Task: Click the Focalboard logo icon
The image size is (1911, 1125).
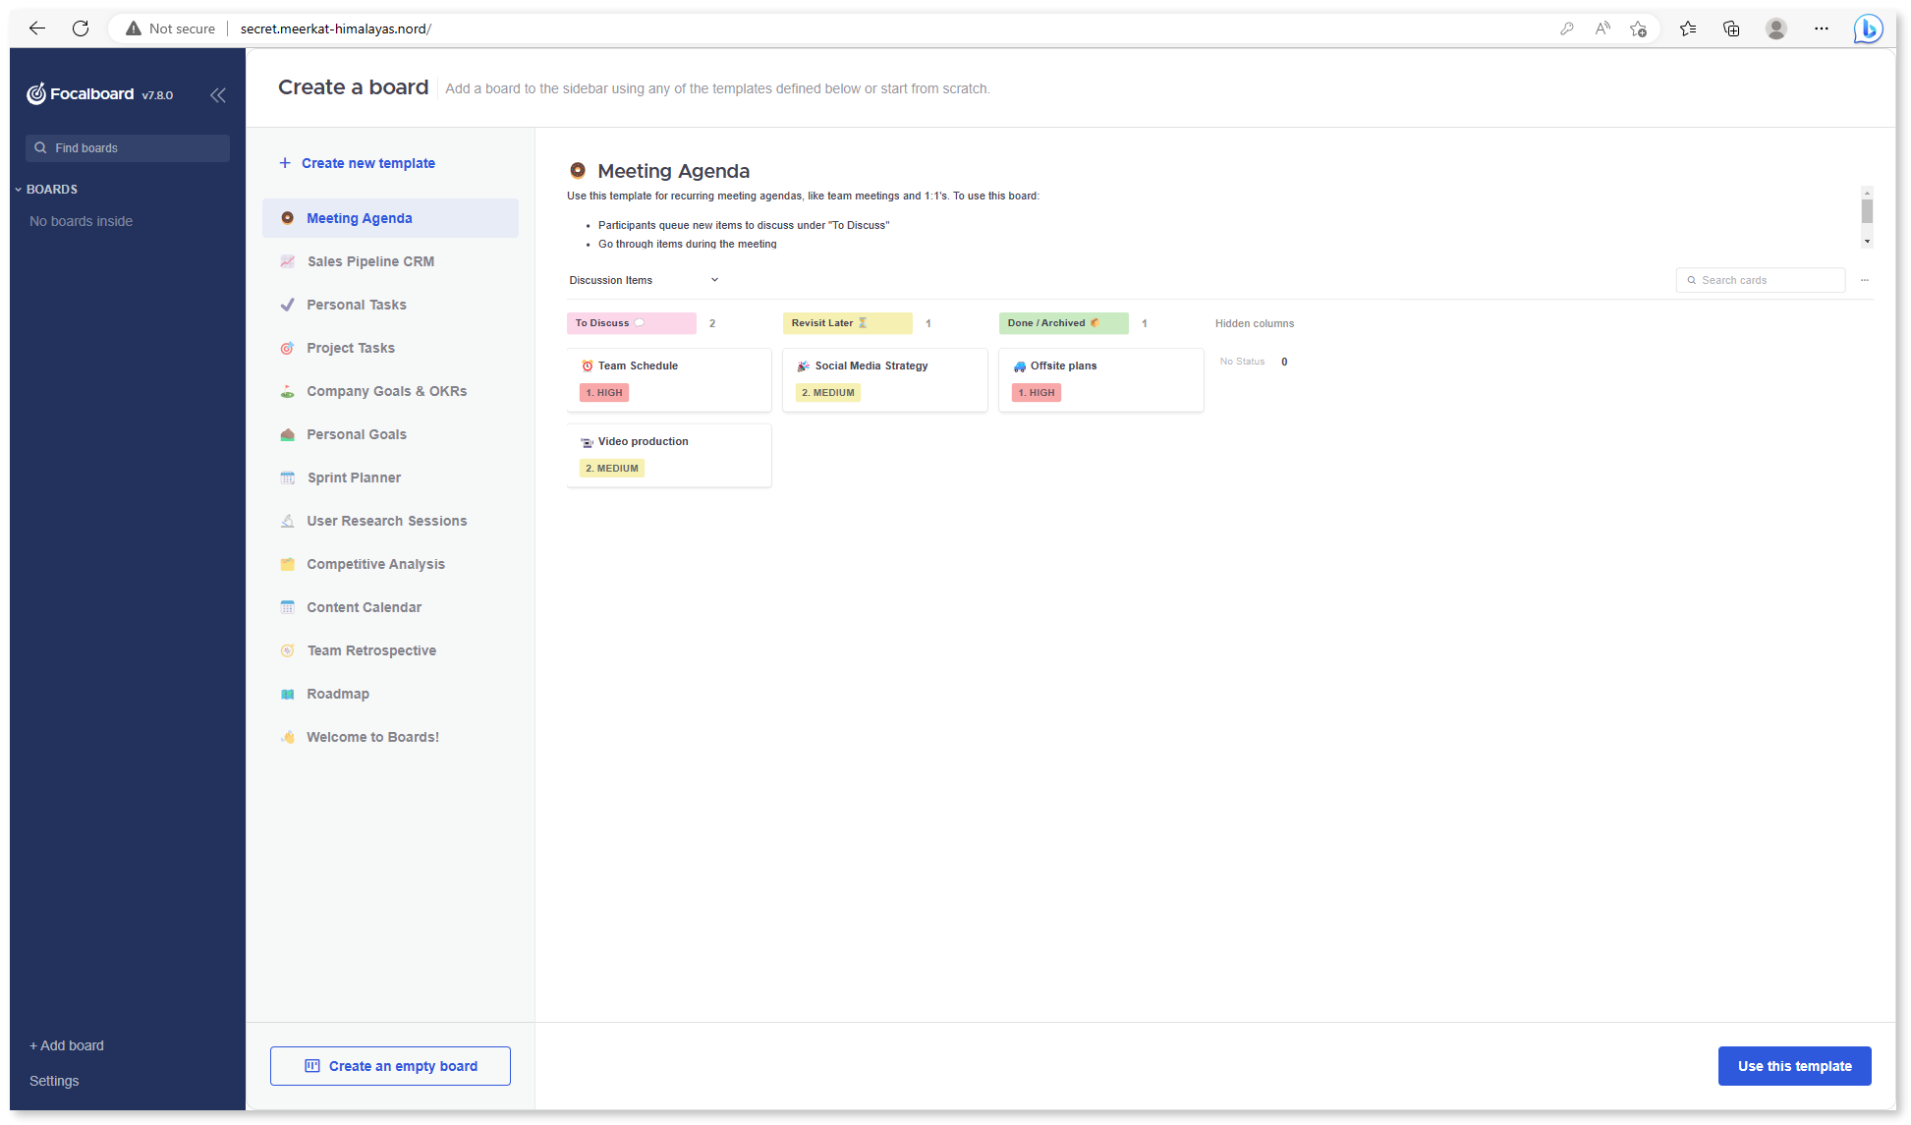Action: (x=36, y=94)
